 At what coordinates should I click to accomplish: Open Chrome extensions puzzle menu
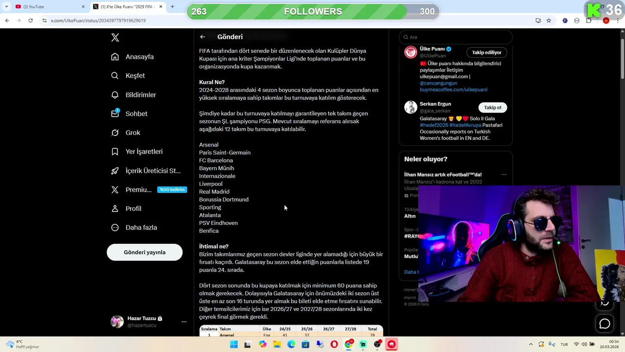point(588,21)
